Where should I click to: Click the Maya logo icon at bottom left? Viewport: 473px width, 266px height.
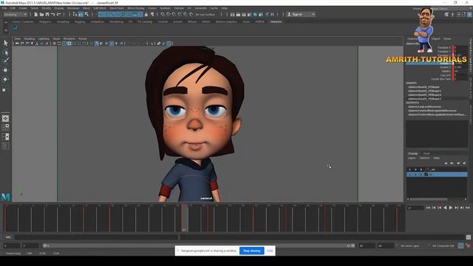click(x=6, y=197)
